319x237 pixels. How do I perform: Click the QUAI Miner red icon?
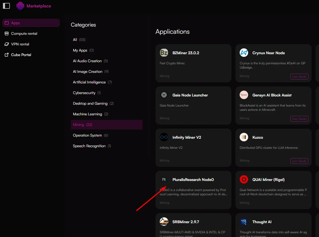(x=244, y=180)
